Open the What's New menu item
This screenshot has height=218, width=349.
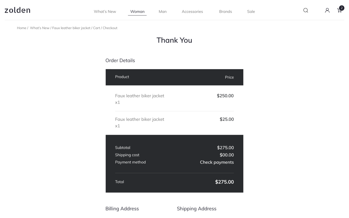[105, 11]
